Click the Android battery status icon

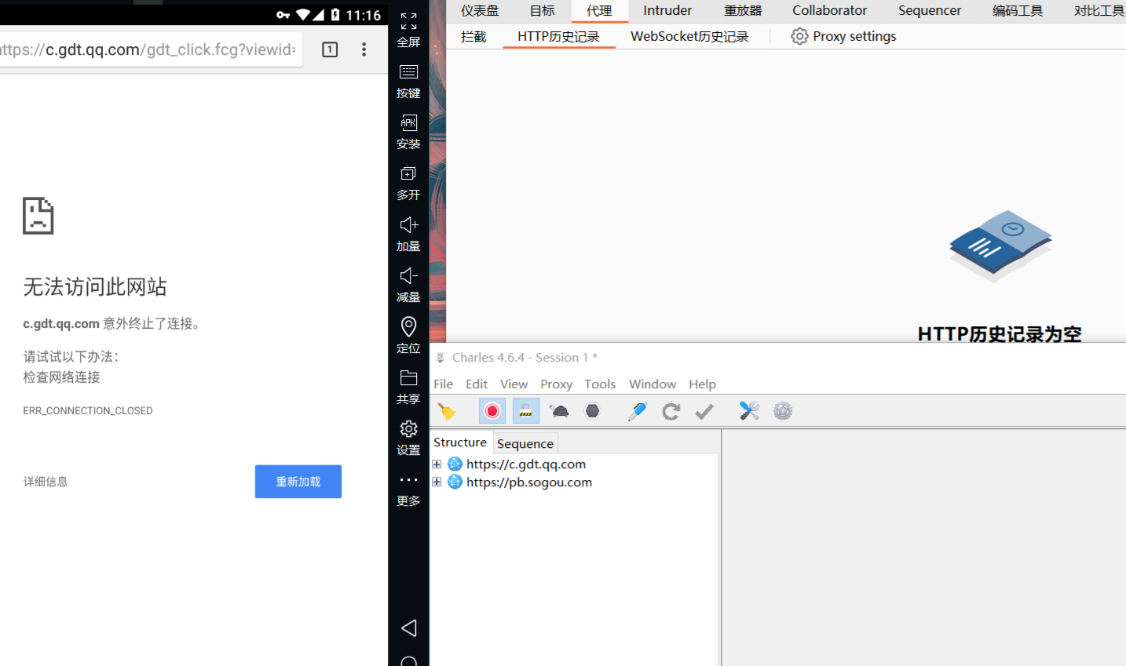click(x=335, y=15)
